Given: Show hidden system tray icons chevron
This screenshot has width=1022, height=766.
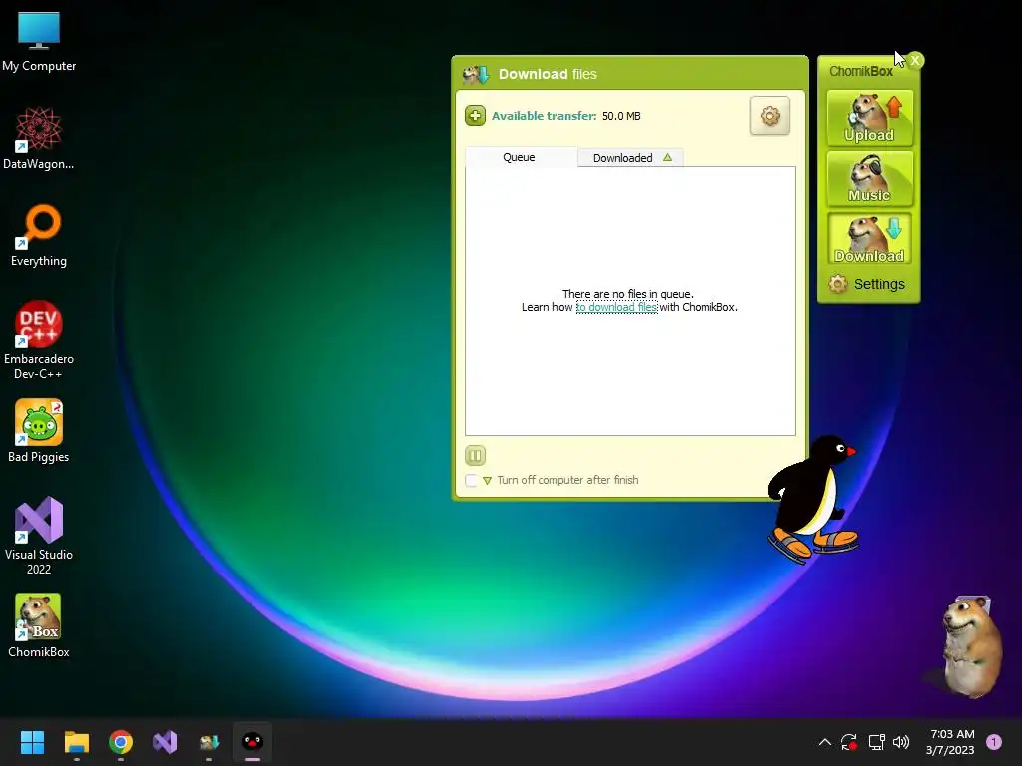Looking at the screenshot, I should [x=824, y=742].
